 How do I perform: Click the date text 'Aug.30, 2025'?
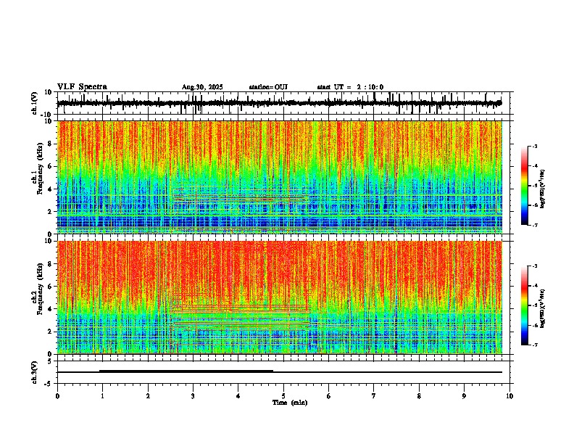pyautogui.click(x=202, y=87)
